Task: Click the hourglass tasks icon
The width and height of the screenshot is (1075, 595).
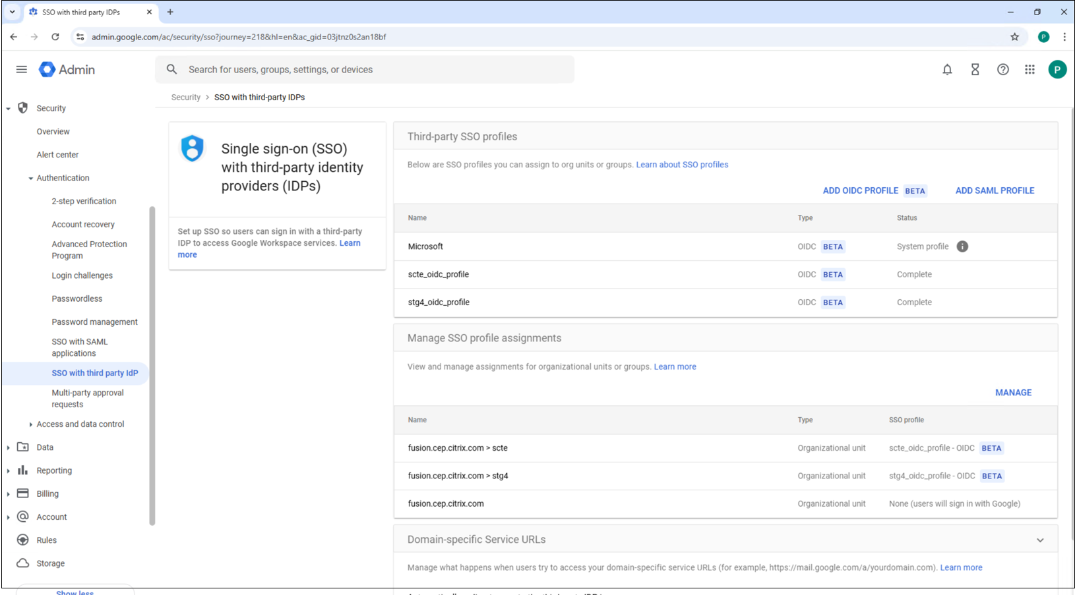Action: pyautogui.click(x=975, y=70)
